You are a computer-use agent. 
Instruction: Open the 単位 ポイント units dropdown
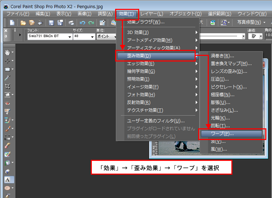(x=106, y=36)
